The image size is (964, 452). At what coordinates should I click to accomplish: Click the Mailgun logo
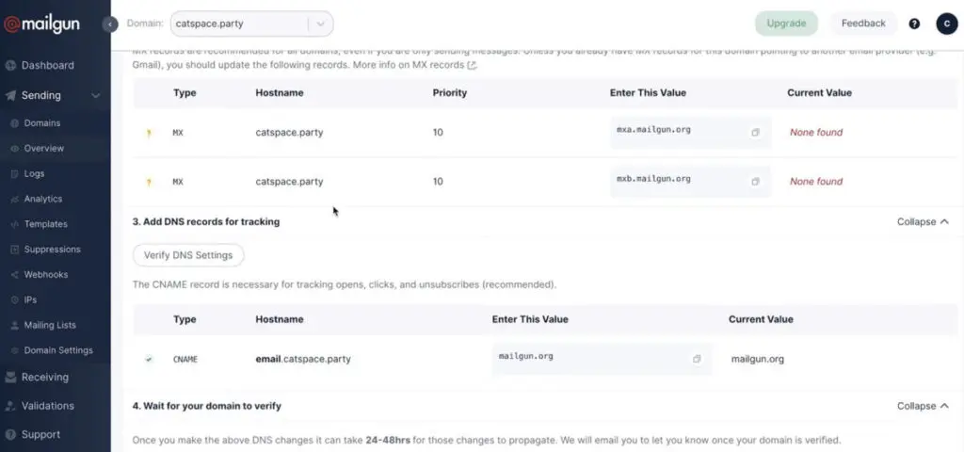click(49, 24)
